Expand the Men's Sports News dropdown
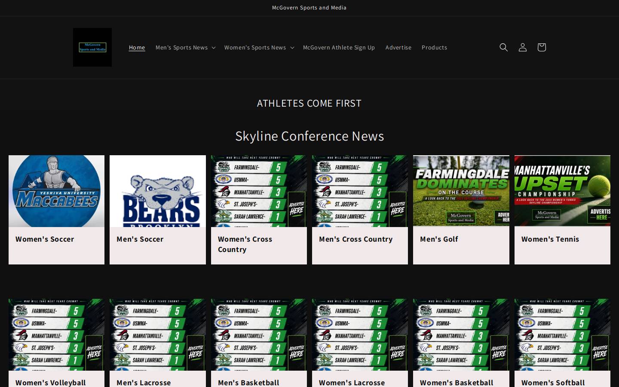Image resolution: width=619 pixels, height=387 pixels. coord(185,47)
